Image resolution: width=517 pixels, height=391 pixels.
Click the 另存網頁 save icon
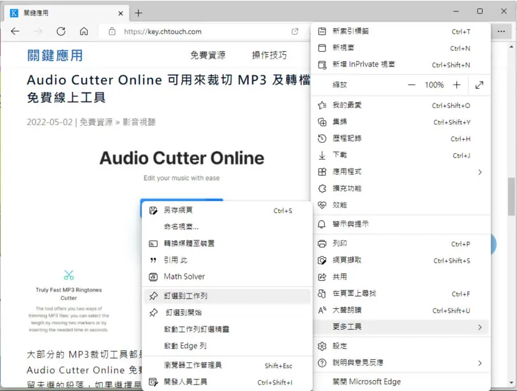(x=153, y=210)
